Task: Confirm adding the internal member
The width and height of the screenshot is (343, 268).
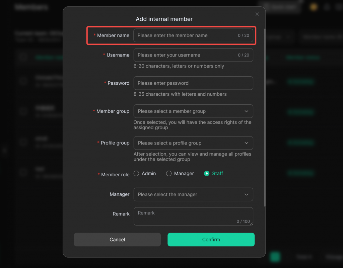Action: coord(211,240)
